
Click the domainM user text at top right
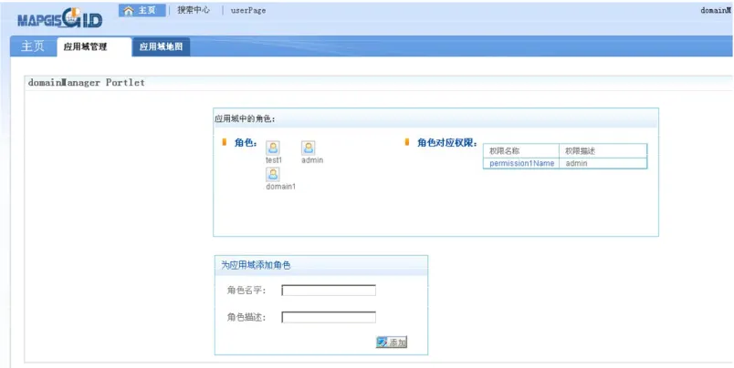tap(716, 11)
